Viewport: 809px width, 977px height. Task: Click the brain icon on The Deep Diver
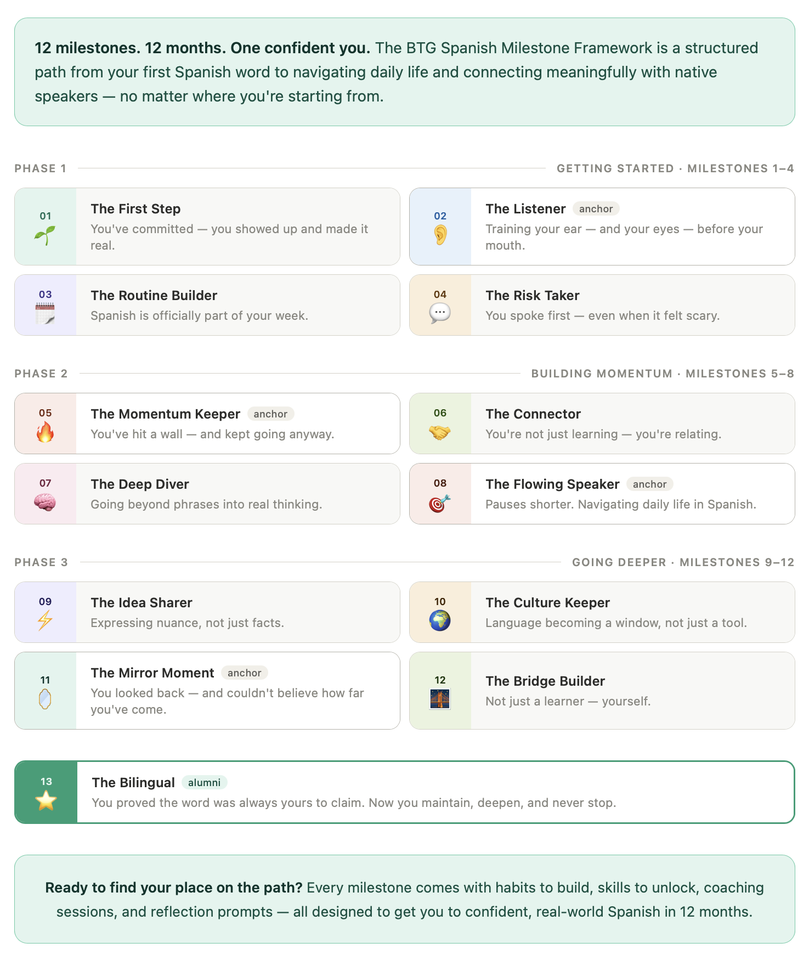(45, 502)
